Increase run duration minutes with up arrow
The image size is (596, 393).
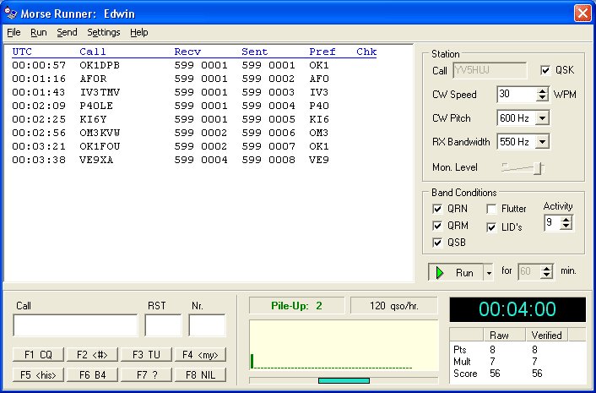tap(546, 268)
